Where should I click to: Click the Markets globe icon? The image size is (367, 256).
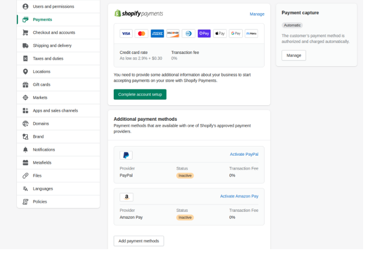25,97
